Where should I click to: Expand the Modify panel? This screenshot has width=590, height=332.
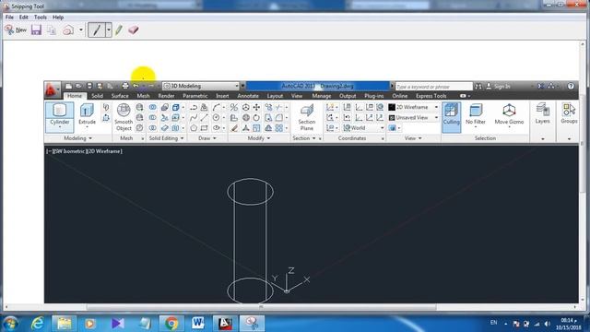point(259,138)
